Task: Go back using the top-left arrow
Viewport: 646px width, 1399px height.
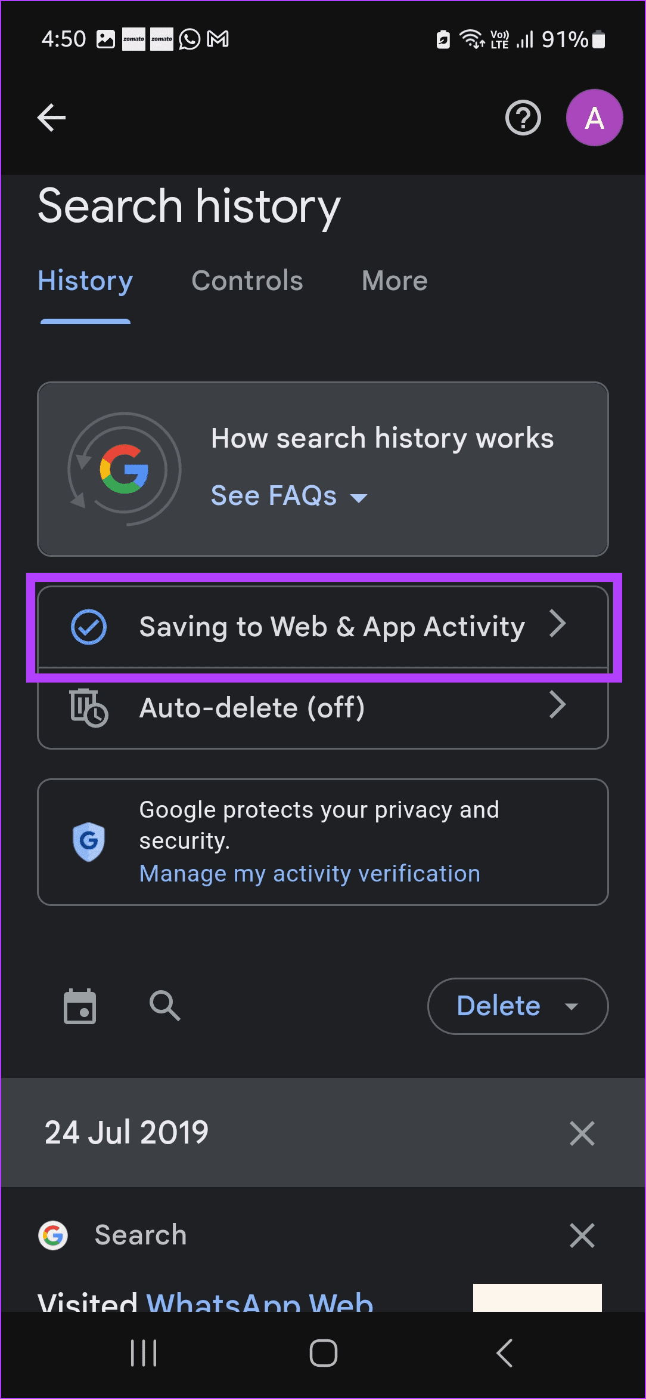Action: pyautogui.click(x=51, y=117)
